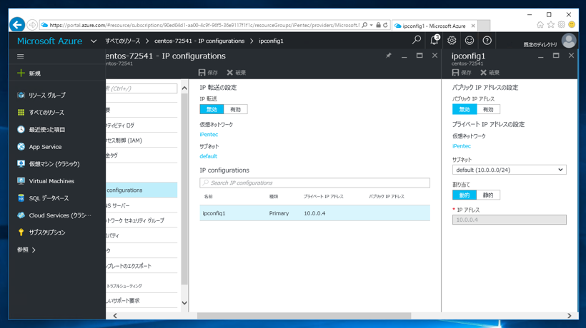Viewport: 586px width, 328px height.
Task: Set IP 転送 to 無効
Action: coord(212,109)
